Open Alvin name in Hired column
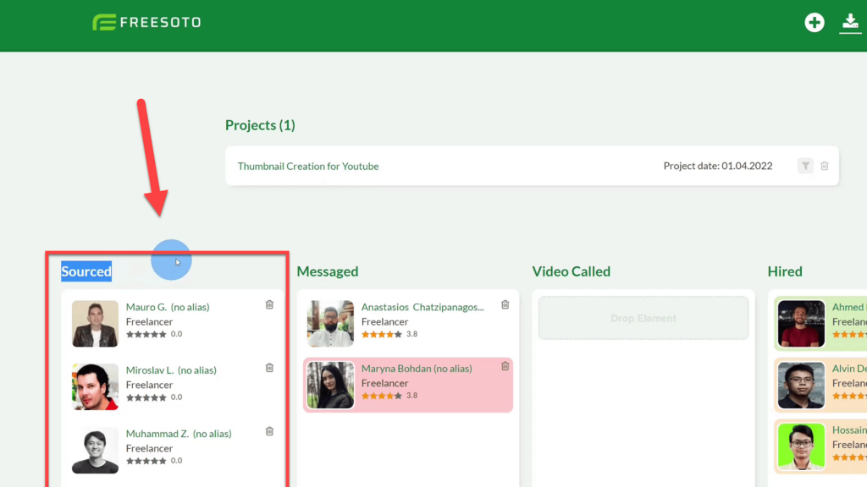Image resolution: width=867 pixels, height=487 pixels. pyautogui.click(x=849, y=369)
